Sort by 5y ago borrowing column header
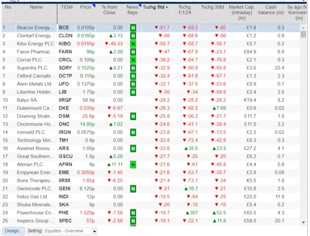310x236 pixels. [297, 13]
